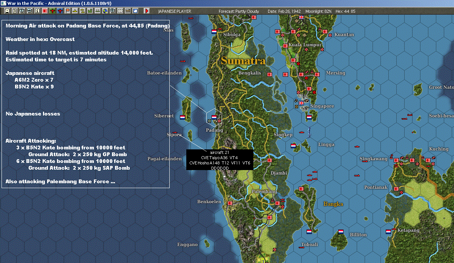Image resolution: width=454 pixels, height=263 pixels.
Task: Click the Dutch flag at Ketapang
Action: point(388,231)
